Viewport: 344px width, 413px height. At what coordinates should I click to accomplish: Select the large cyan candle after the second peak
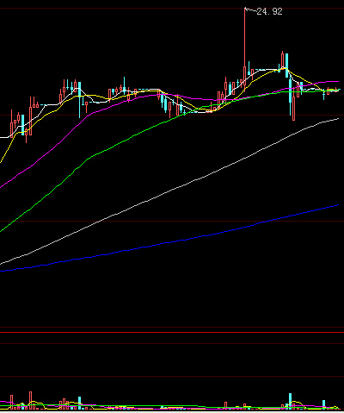[x=286, y=66]
